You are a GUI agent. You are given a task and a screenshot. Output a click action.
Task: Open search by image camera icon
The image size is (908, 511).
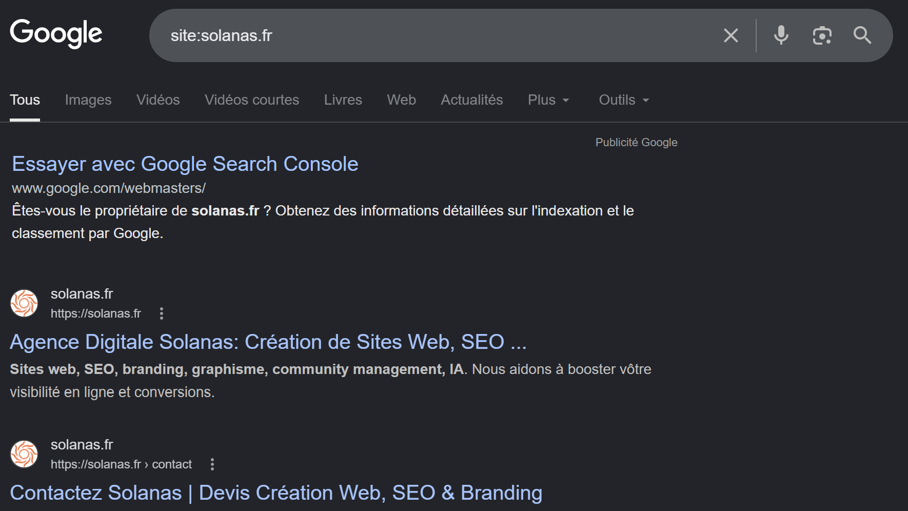(822, 35)
